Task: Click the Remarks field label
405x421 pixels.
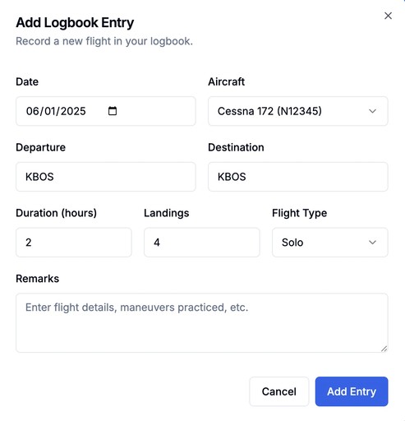Action: [x=38, y=279]
